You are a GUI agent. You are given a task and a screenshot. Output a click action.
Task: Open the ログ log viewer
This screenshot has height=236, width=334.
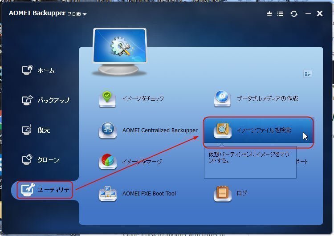point(242,193)
